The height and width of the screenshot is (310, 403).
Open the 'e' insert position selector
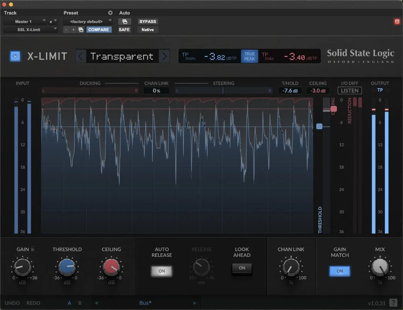pos(53,22)
